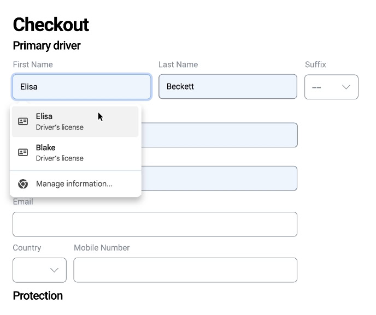Click the ID card icon beside Blake
This screenshot has height=315, width=376.
[x=23, y=152]
